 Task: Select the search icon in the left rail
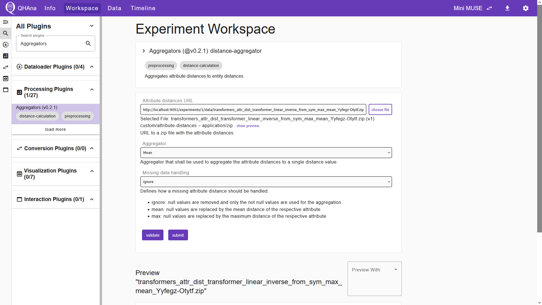(6, 33)
